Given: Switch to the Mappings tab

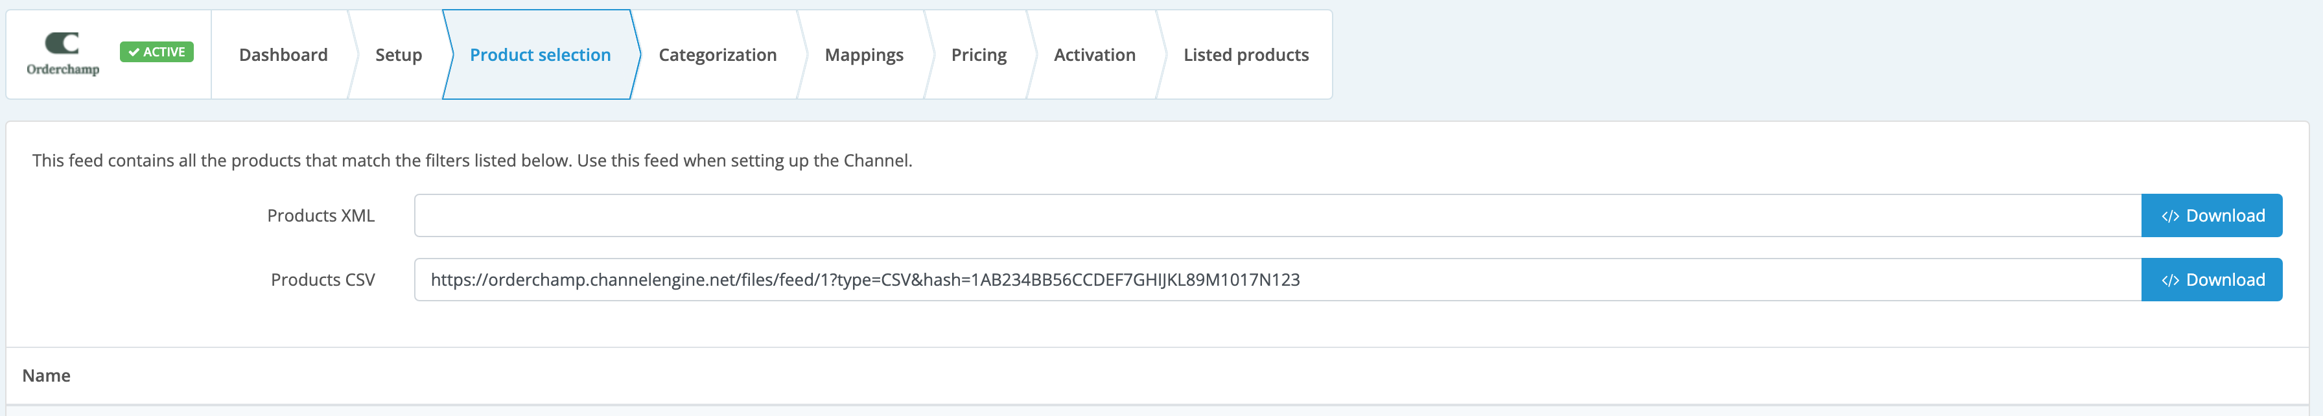Looking at the screenshot, I should [864, 55].
